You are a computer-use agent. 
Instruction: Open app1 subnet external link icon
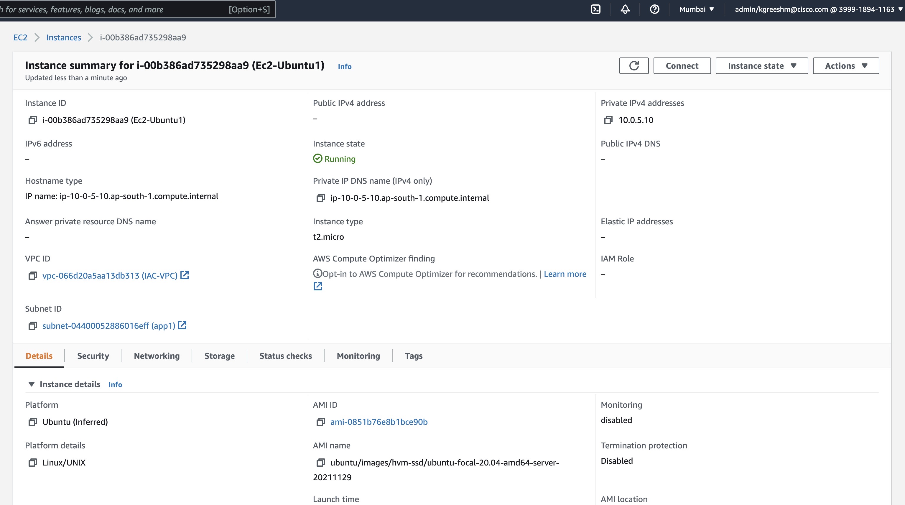182,325
